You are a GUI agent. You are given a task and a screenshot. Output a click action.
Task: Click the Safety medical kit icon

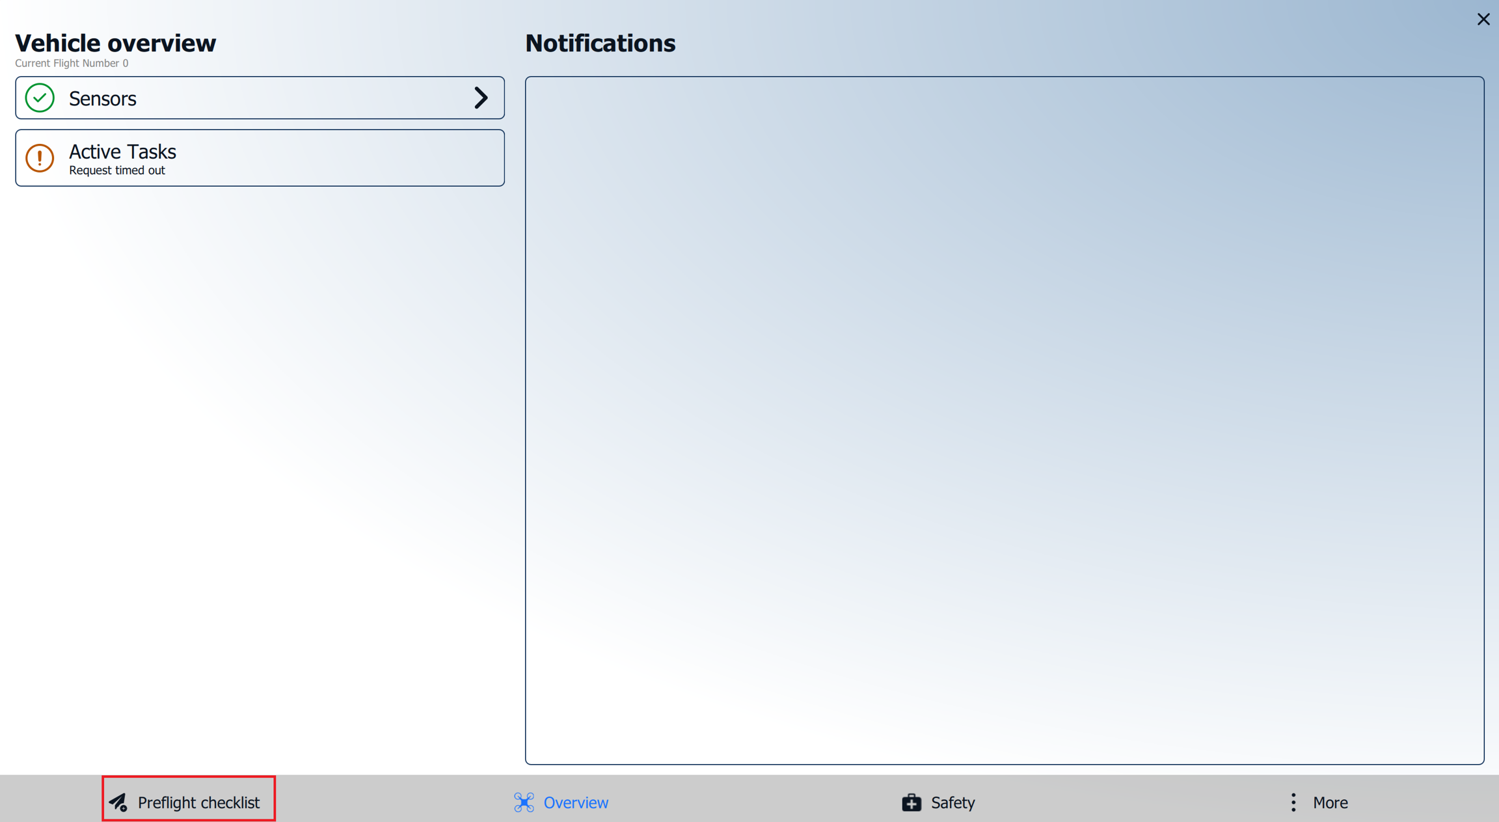coord(911,802)
